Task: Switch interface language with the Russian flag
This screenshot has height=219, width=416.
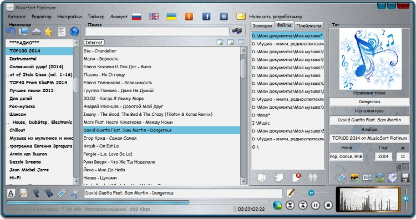Action: (136, 17)
